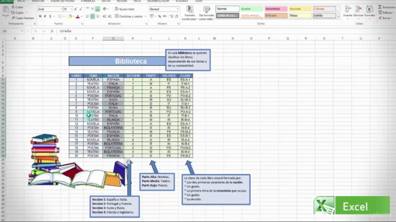Toggle horizontal center alignment
Viewport: 396px width, 222px height.
click(92, 17)
